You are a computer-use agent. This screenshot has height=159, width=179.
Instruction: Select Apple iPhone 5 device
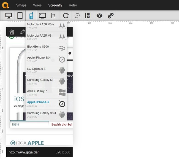[x=46, y=104]
